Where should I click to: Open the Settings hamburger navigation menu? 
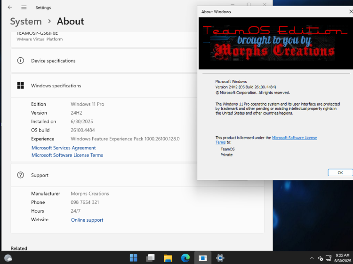[x=24, y=8]
